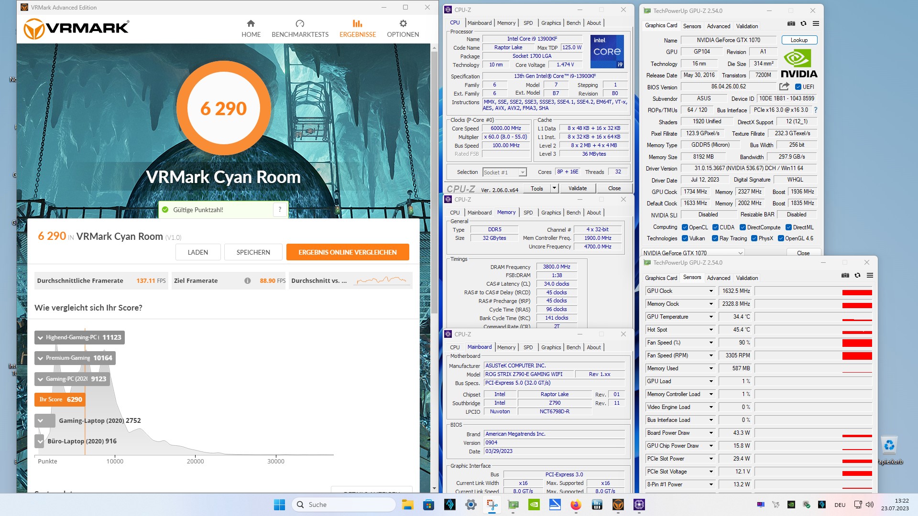Open the Settings gear icon in taskbar

pyautogui.click(x=471, y=505)
